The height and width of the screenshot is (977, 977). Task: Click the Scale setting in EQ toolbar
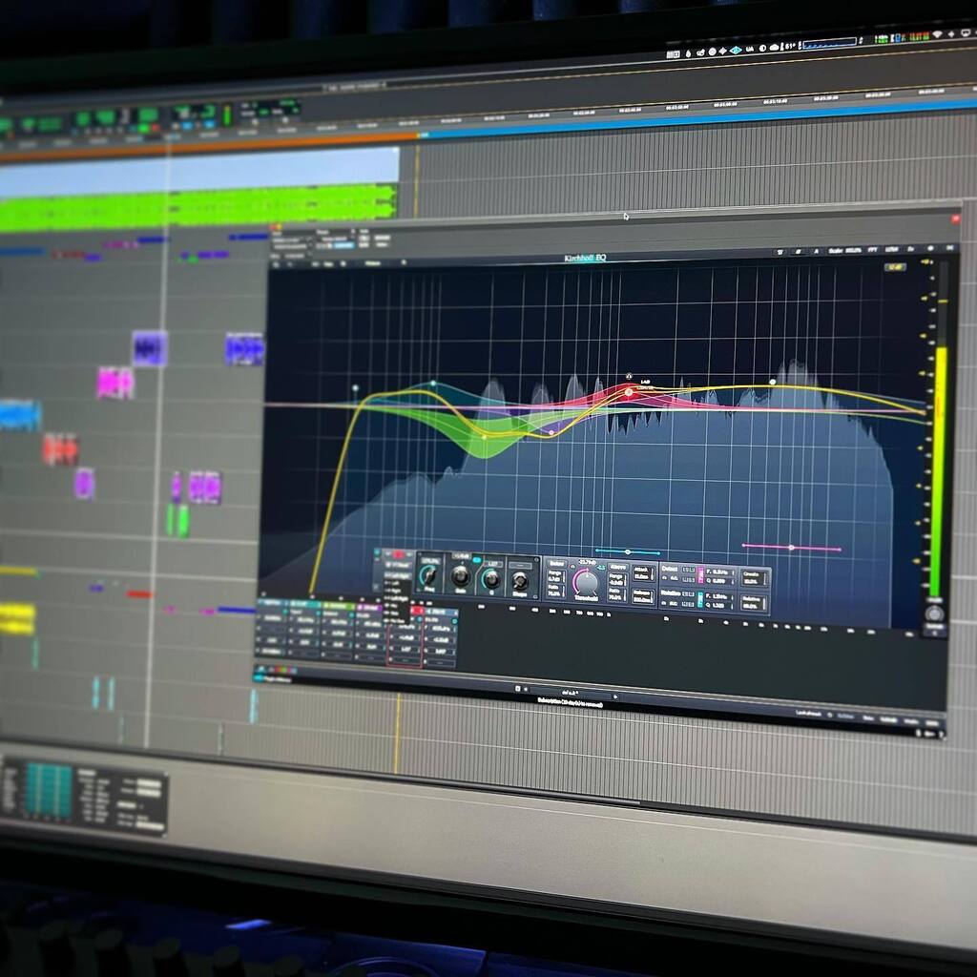point(845,251)
